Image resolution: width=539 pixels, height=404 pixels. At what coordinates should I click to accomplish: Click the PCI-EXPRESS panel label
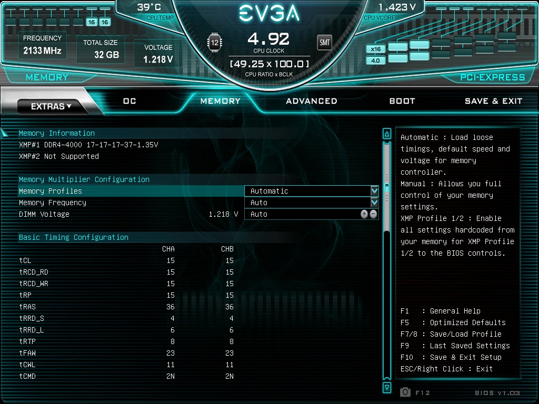pos(493,77)
